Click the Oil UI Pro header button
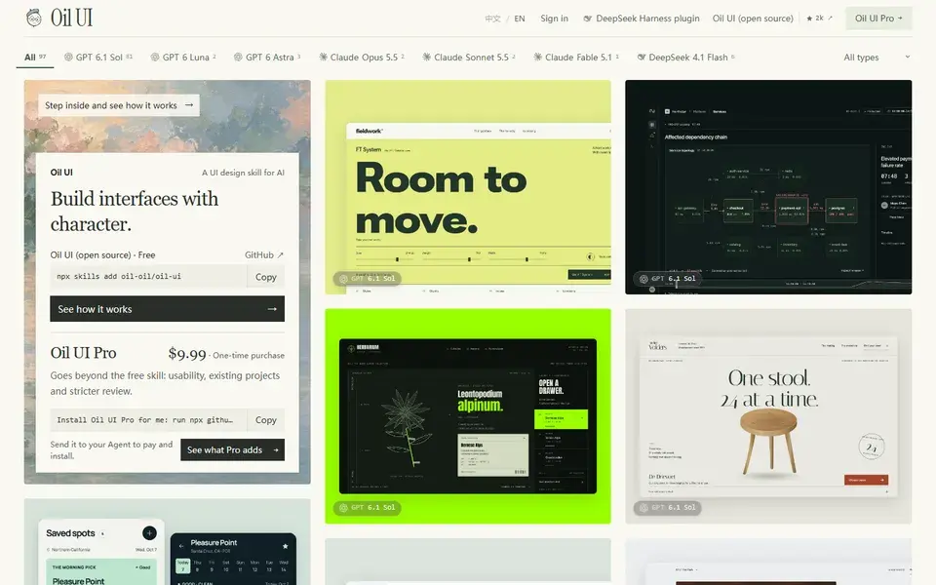The height and width of the screenshot is (585, 936). 878,19
